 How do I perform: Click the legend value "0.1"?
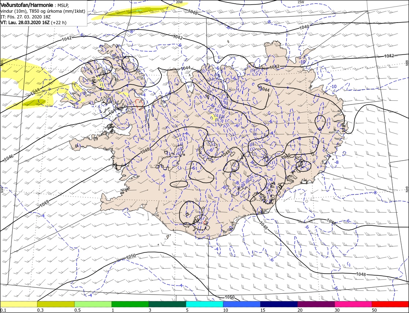pyautogui.click(x=3, y=310)
